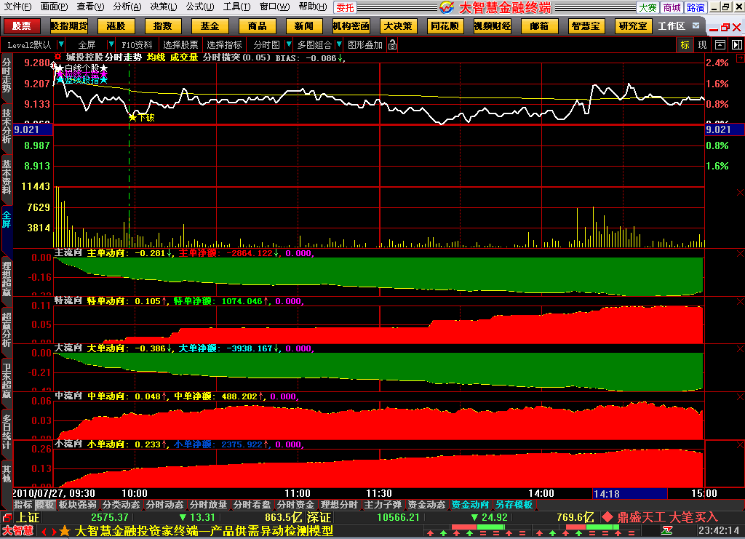745x539 pixels.
Task: Select the 另存模板 bottom tab
Action: tap(514, 504)
